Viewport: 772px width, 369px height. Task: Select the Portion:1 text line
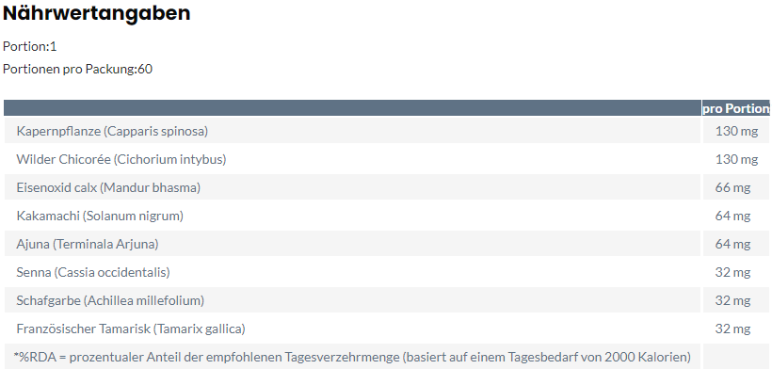pos(30,47)
